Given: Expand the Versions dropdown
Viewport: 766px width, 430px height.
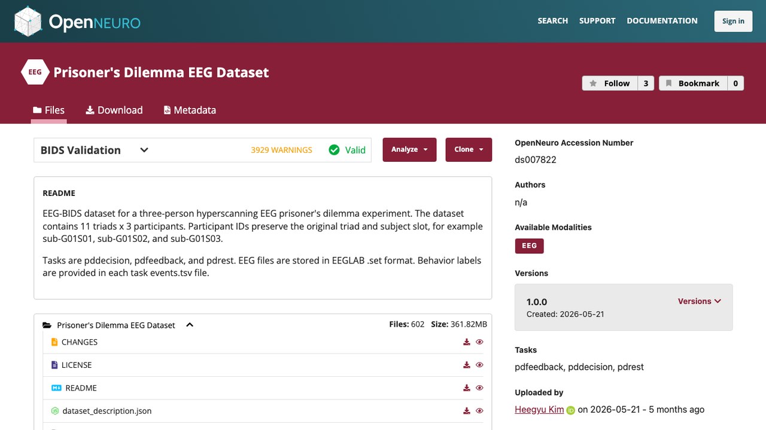Looking at the screenshot, I should click(699, 302).
